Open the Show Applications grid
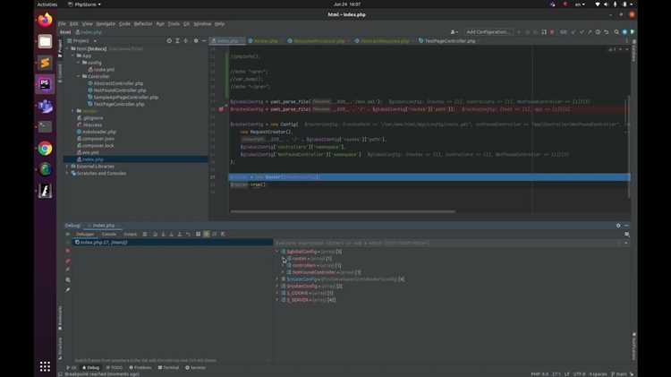Image resolution: width=671 pixels, height=377 pixels. 45,366
